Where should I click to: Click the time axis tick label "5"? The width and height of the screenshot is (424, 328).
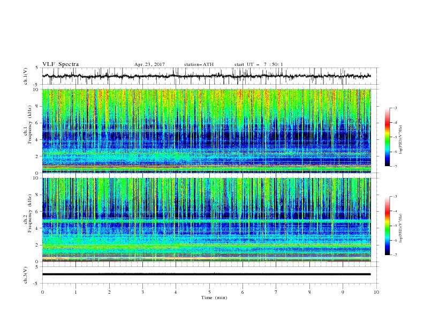pyautogui.click(x=209, y=292)
